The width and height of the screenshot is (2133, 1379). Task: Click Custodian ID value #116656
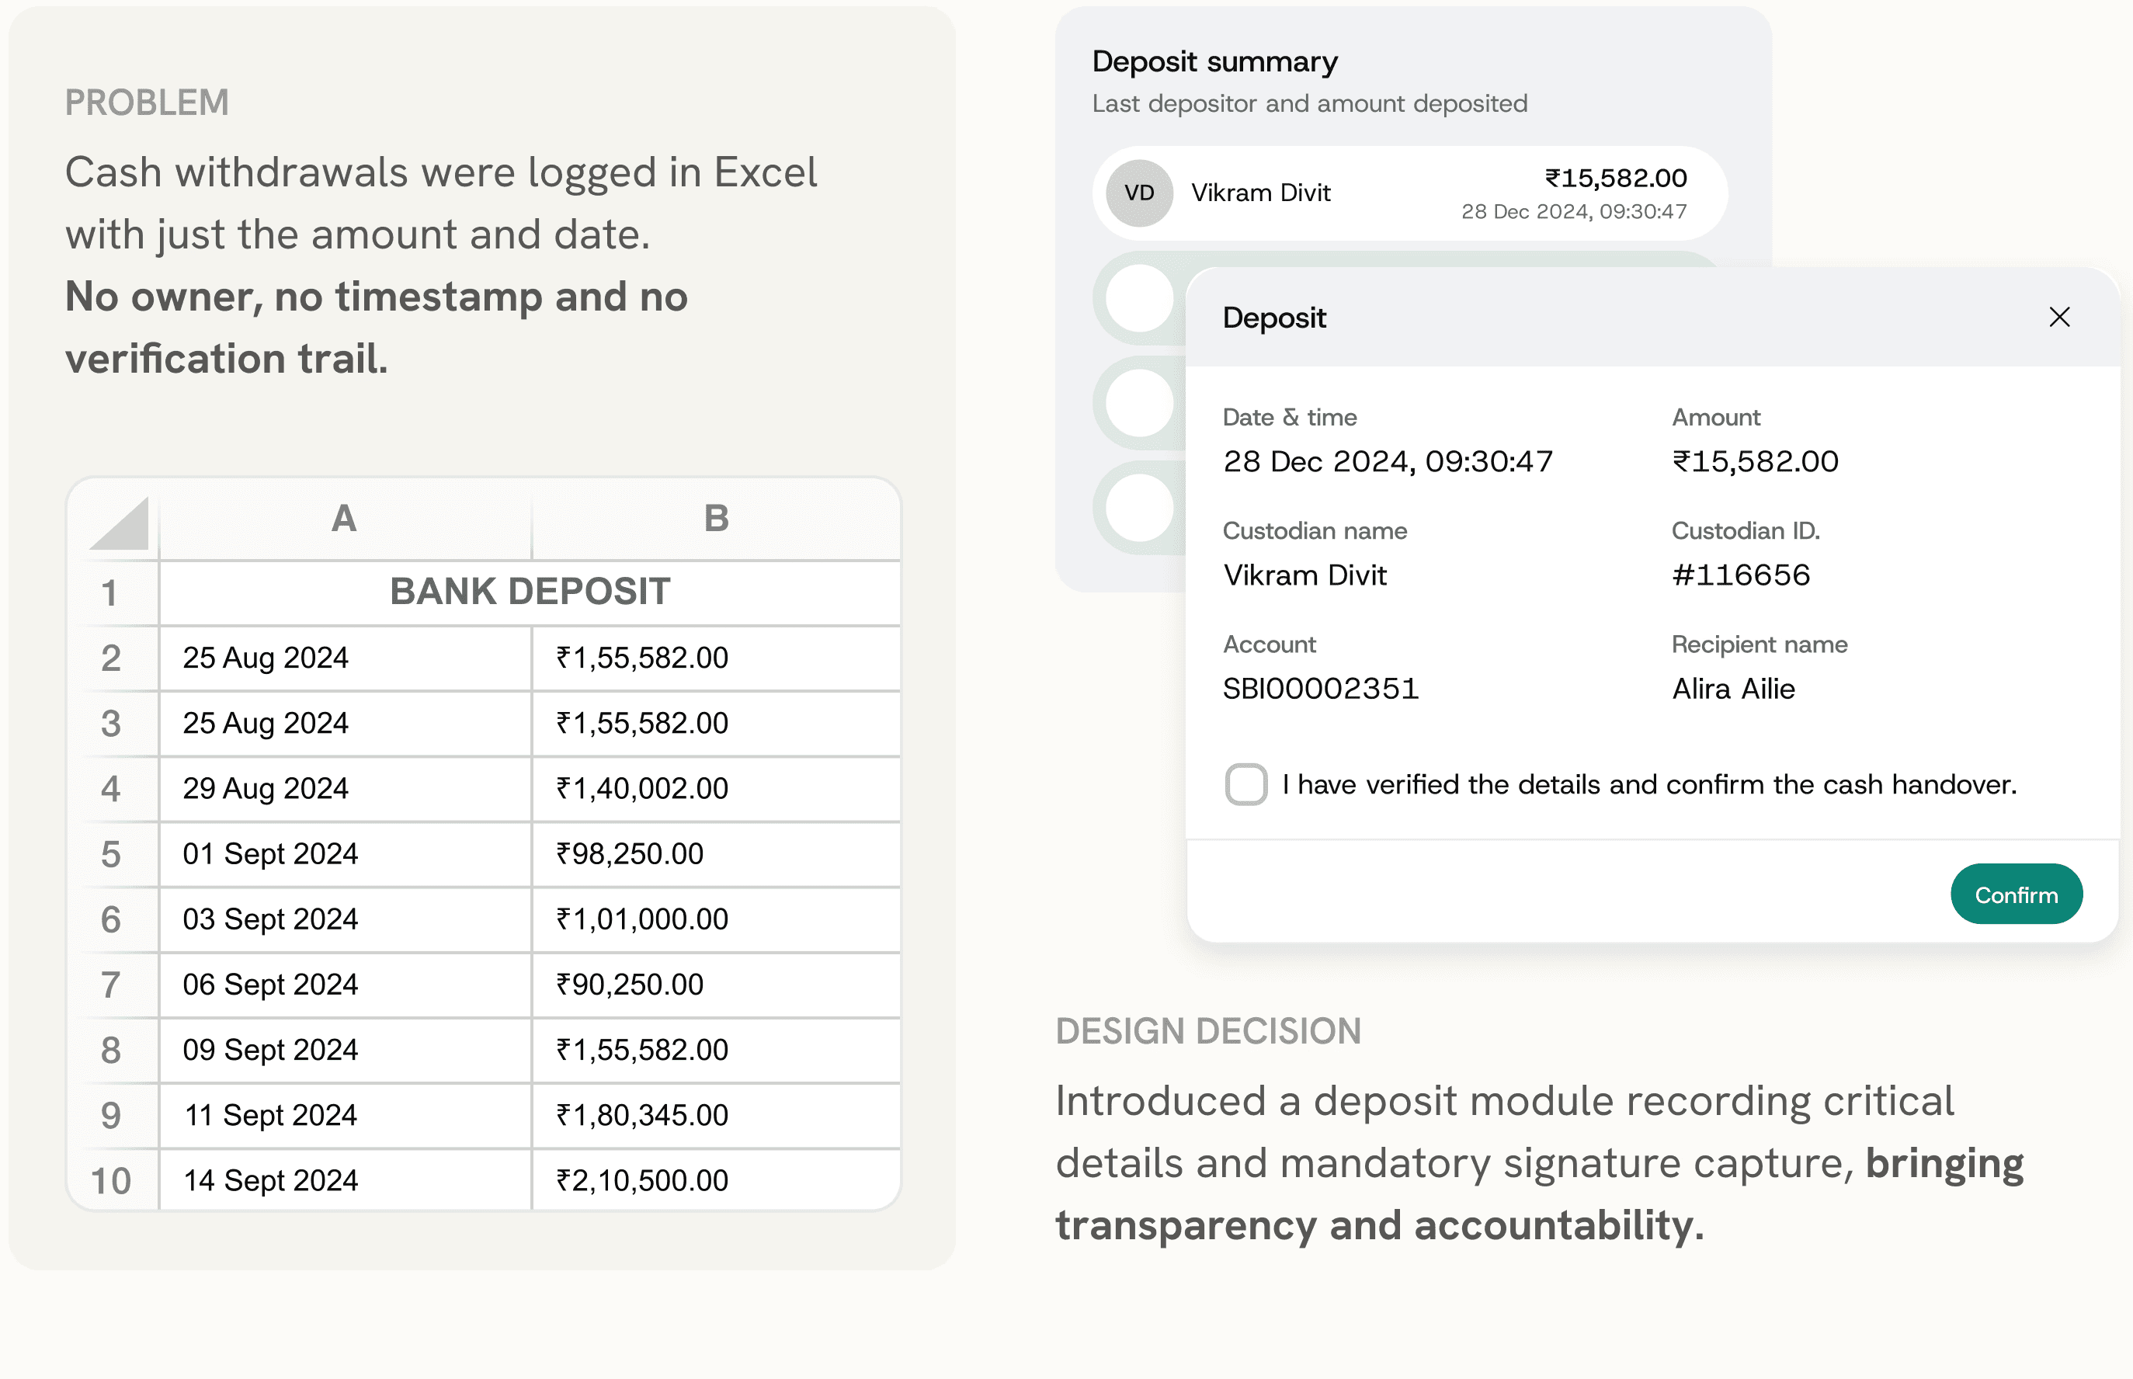(x=1740, y=575)
